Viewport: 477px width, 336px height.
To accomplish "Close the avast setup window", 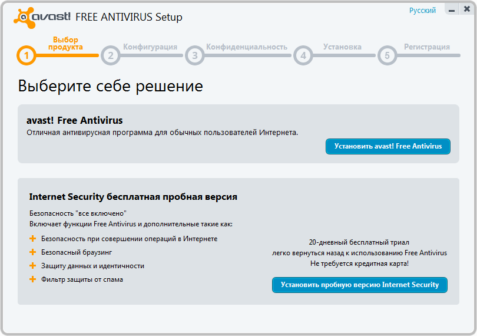I will [465, 11].
